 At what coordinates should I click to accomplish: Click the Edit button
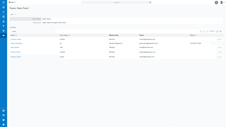[x=12, y=14]
